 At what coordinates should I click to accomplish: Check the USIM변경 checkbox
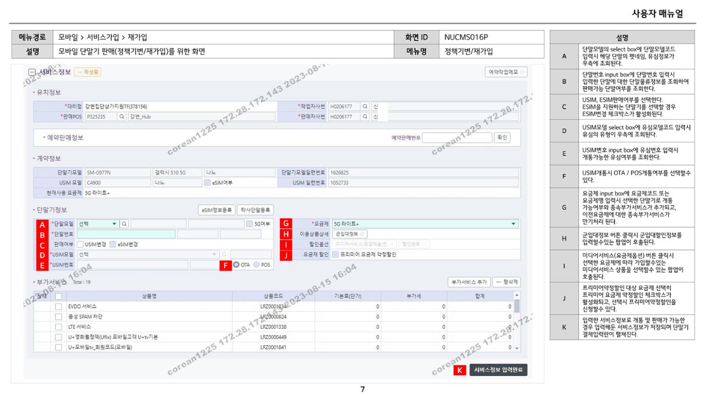point(80,244)
